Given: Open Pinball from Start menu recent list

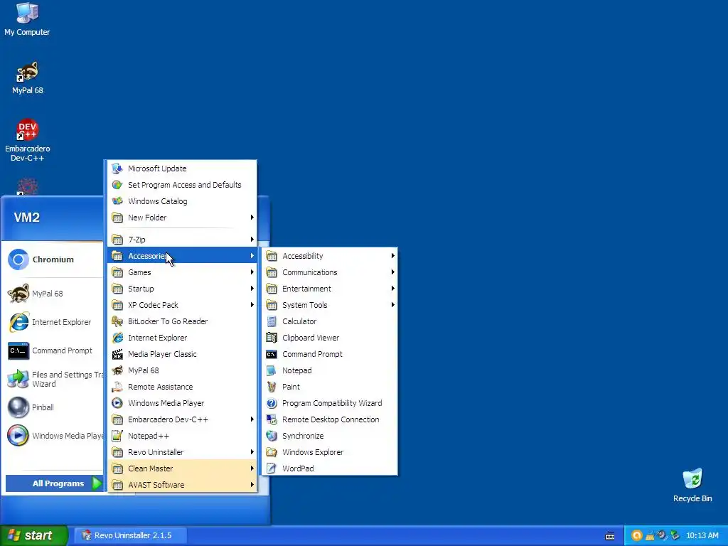Looking at the screenshot, I should coord(52,407).
